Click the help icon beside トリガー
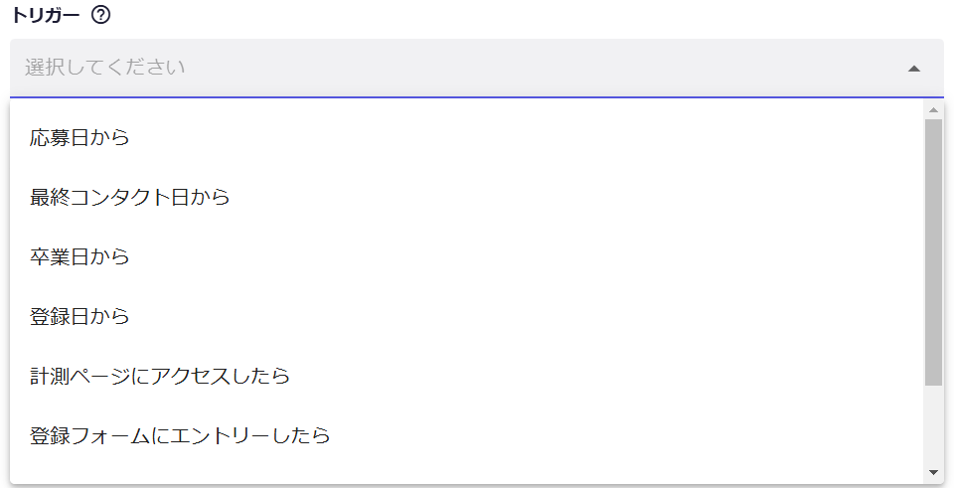 click(99, 16)
